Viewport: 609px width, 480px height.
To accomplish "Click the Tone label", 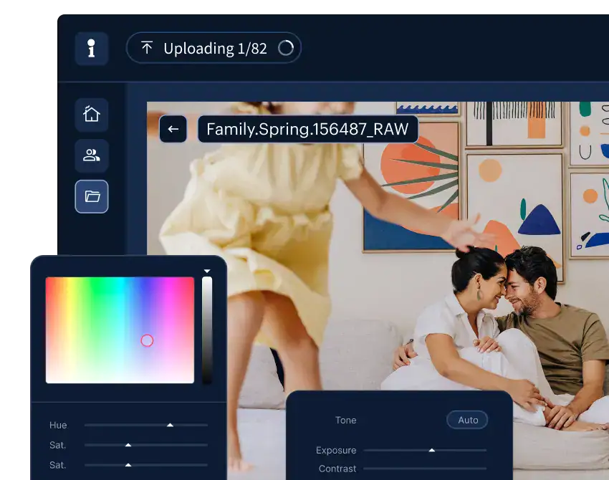I will tap(345, 421).
